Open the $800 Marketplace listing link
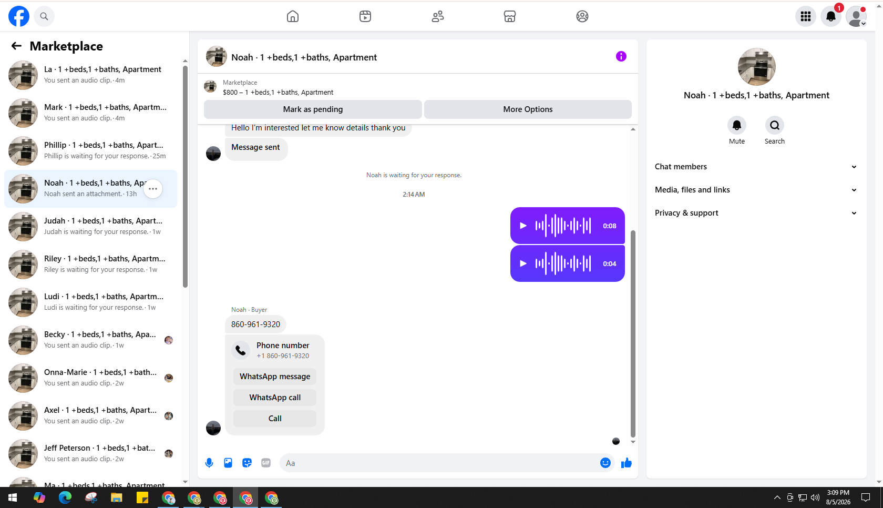 (278, 92)
